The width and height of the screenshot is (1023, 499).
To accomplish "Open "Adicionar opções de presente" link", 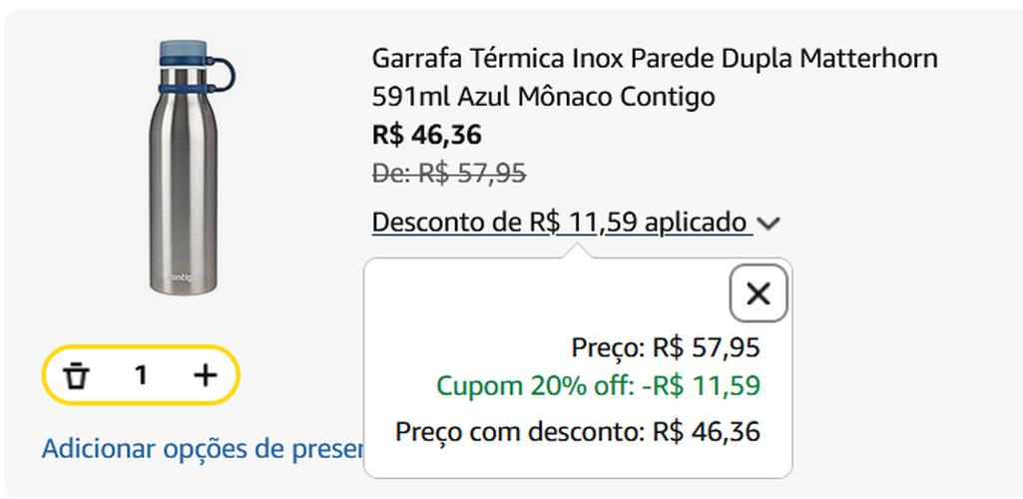I will click(201, 448).
